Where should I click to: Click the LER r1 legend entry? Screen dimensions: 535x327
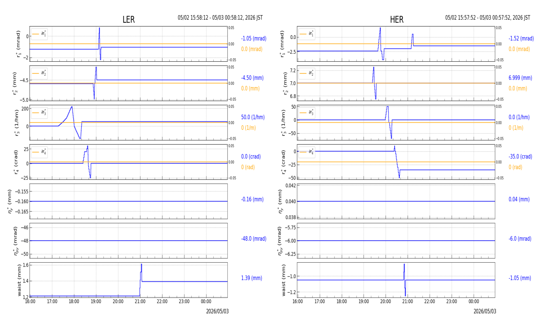(x=39, y=34)
